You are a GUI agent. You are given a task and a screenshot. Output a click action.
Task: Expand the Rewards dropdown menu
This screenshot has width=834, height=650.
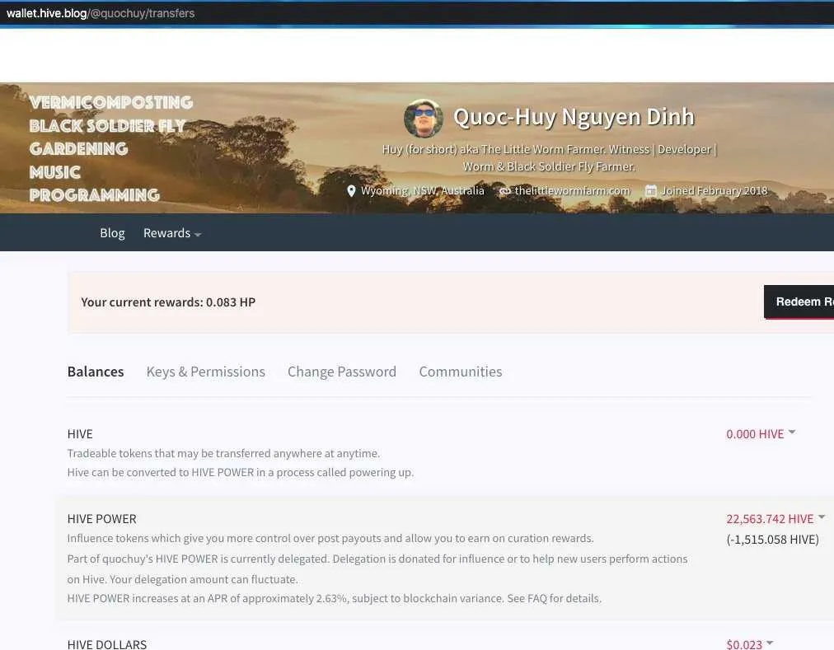pyautogui.click(x=171, y=233)
